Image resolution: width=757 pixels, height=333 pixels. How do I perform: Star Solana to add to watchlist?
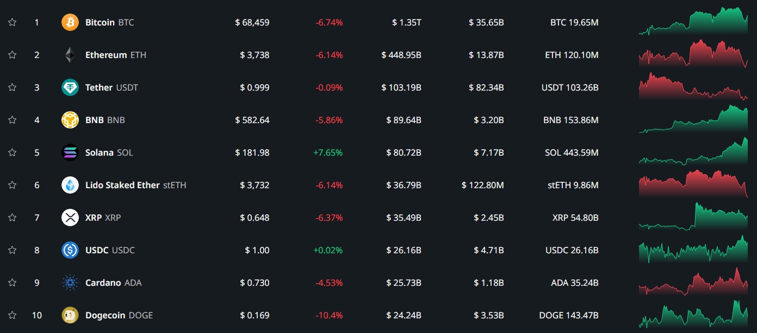[13, 152]
